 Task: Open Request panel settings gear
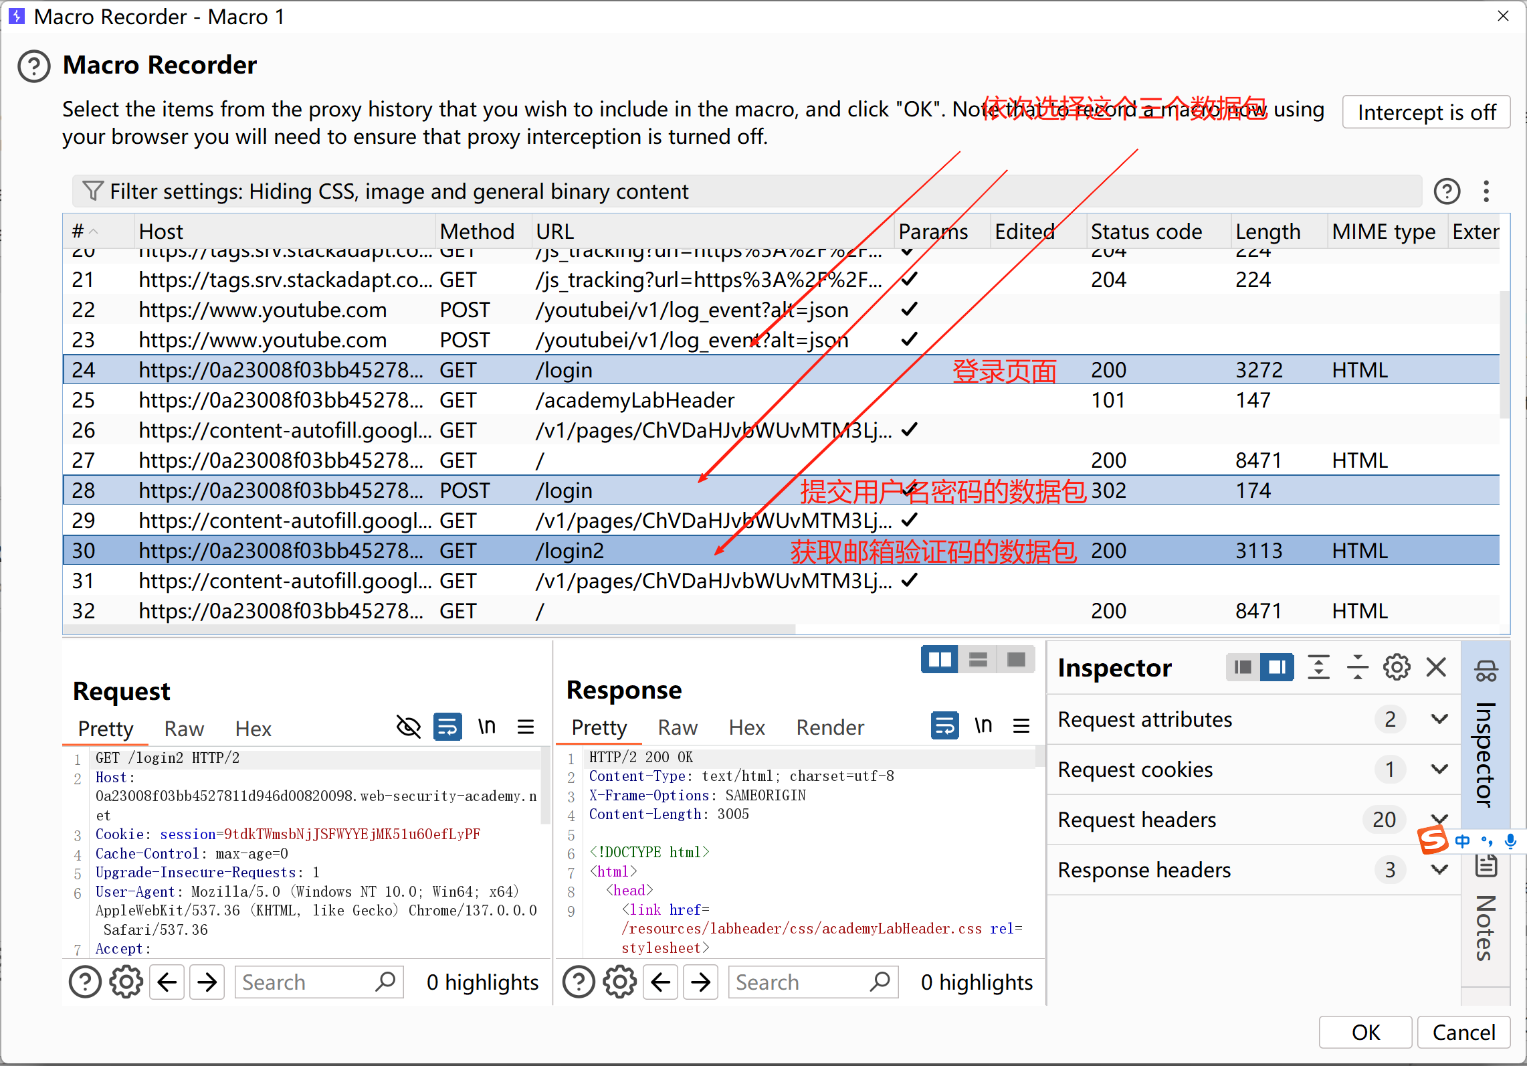click(126, 982)
